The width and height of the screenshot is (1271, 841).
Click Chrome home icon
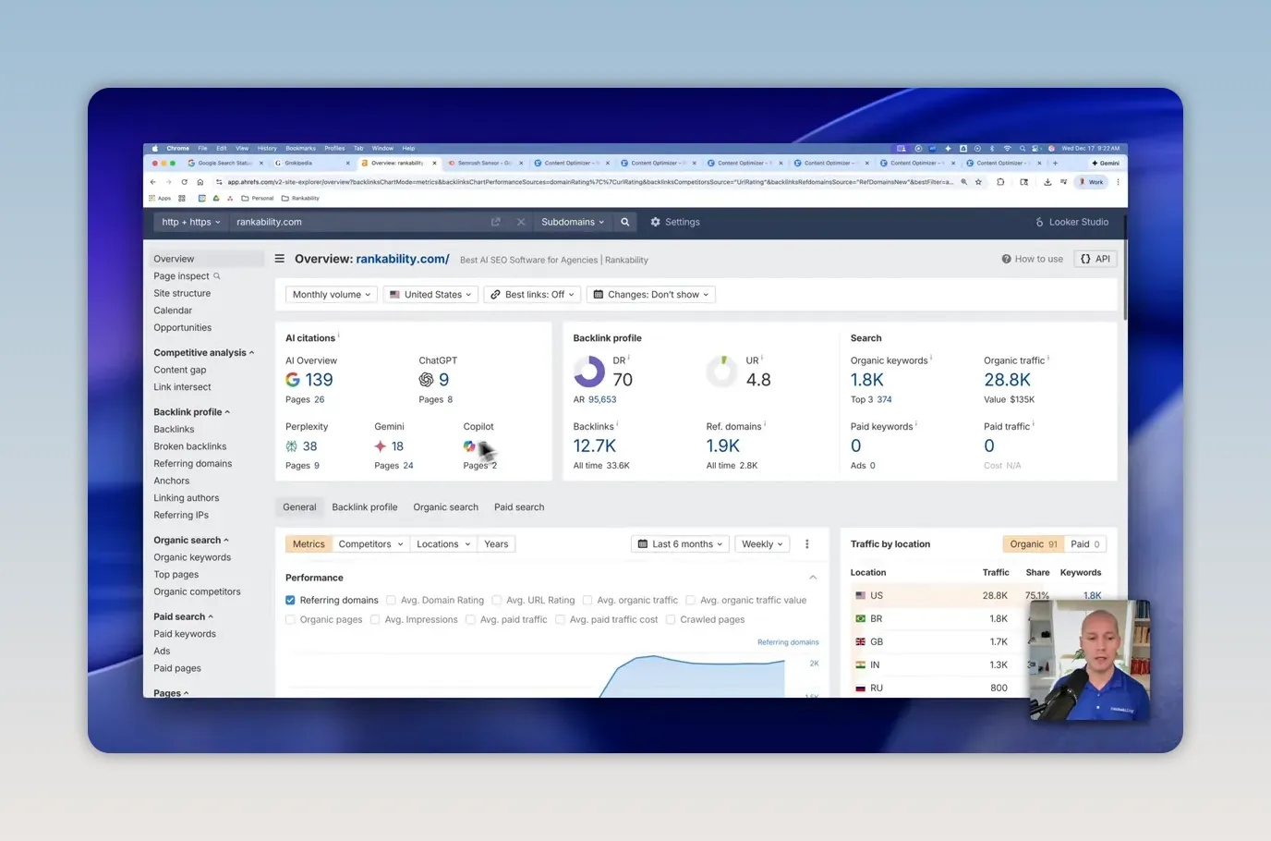(200, 182)
